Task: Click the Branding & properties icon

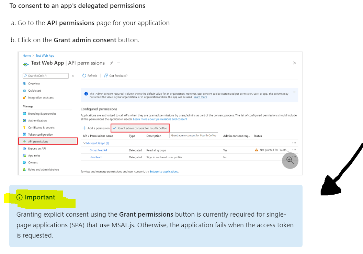Action: [24, 114]
